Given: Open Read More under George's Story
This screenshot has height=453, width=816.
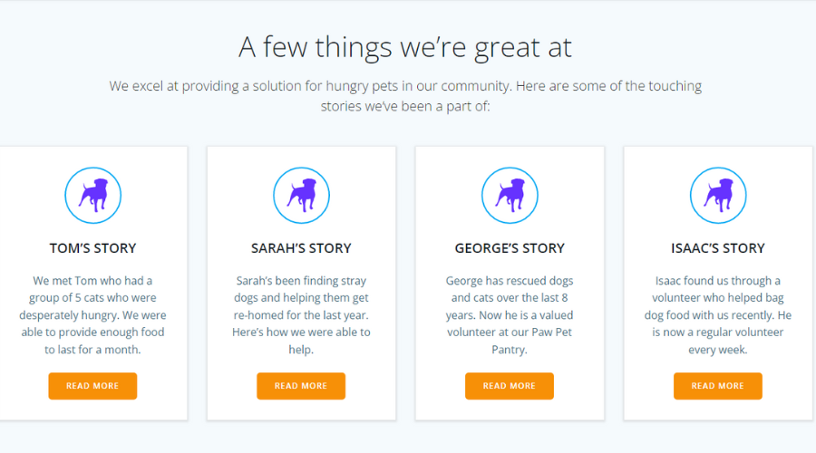Looking at the screenshot, I should click(510, 386).
